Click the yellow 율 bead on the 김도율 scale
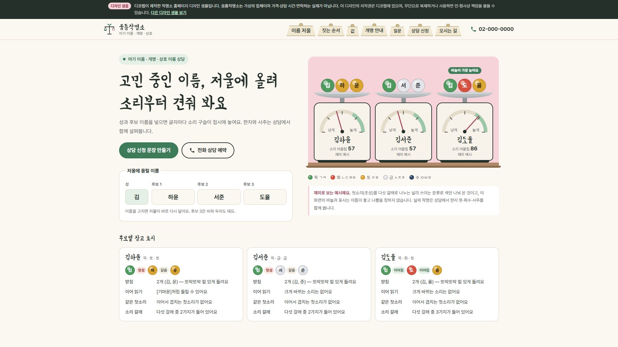This screenshot has width=618, height=347. 479,85
